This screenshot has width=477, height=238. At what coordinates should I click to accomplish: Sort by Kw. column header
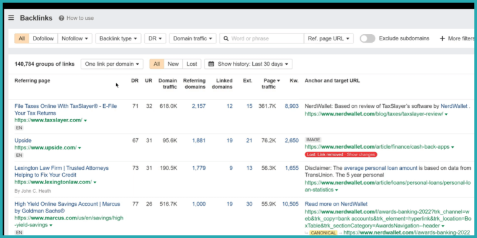[294, 81]
